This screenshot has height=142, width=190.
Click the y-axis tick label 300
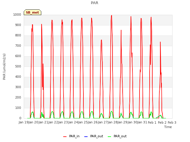coord(18,87)
